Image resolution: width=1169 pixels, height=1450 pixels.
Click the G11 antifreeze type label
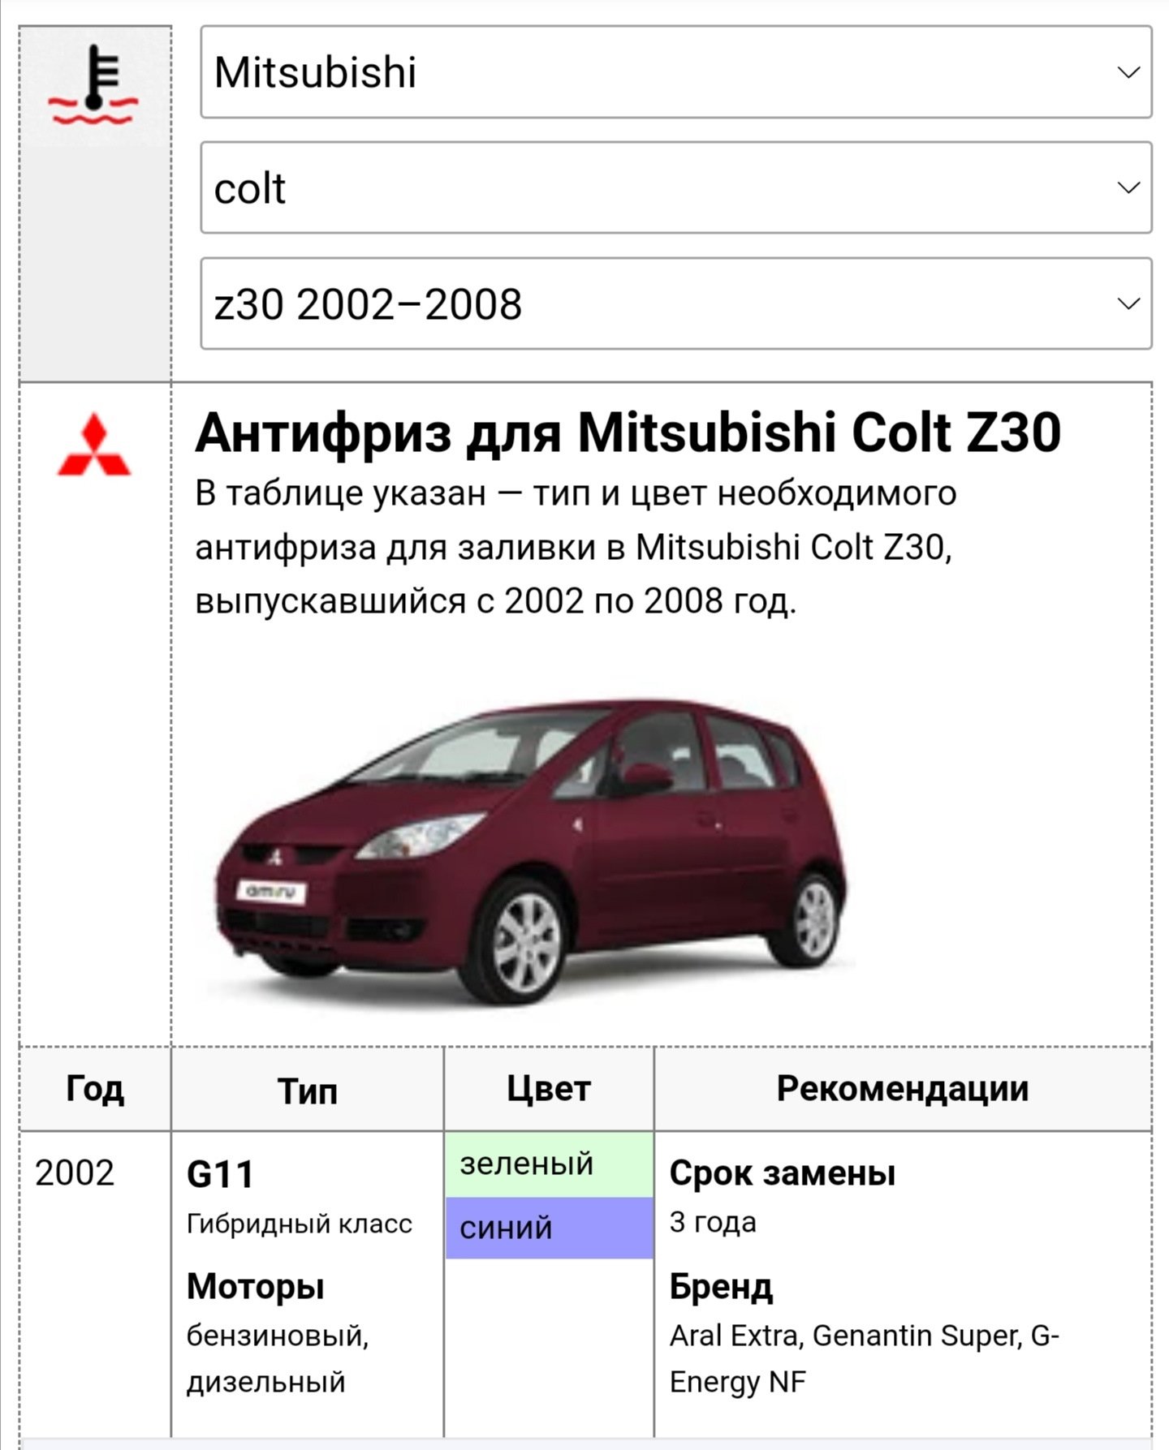tap(220, 1174)
